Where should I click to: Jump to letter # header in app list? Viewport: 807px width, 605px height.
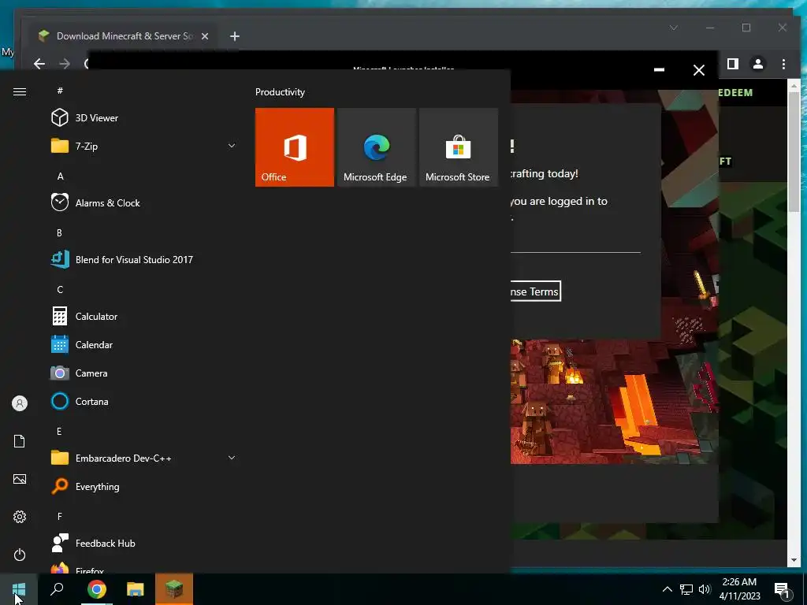60,91
